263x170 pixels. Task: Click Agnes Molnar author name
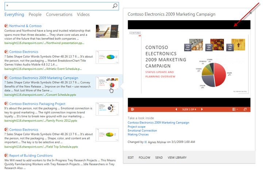tap(157, 142)
